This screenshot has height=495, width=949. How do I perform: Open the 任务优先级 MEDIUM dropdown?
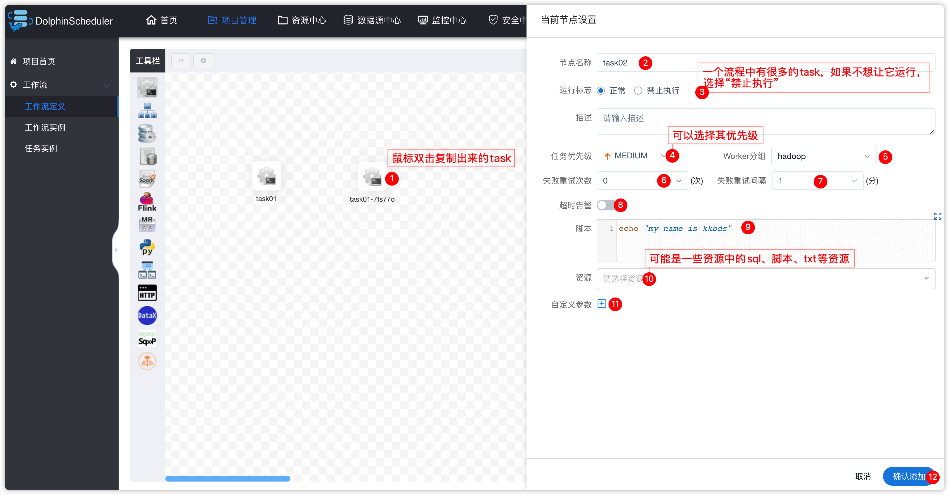tap(634, 156)
